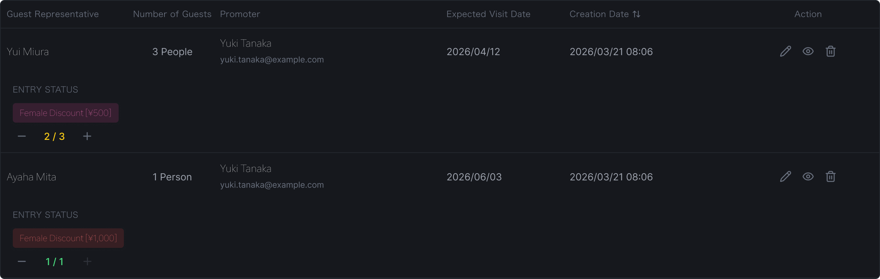Decrease entered count for Ayaha Mita
880x279 pixels.
click(x=22, y=261)
